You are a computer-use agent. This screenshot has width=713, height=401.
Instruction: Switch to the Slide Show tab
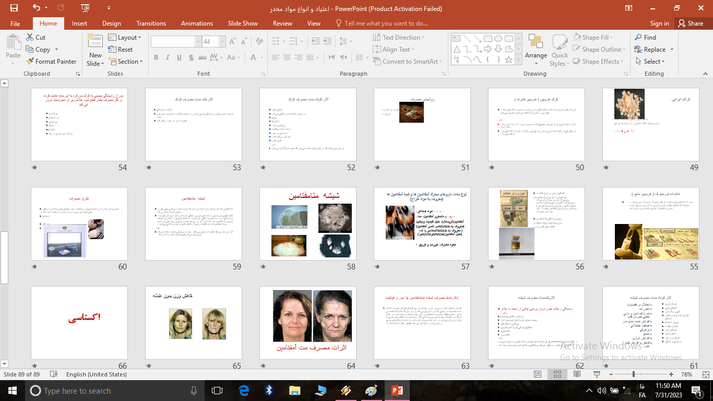coord(243,23)
